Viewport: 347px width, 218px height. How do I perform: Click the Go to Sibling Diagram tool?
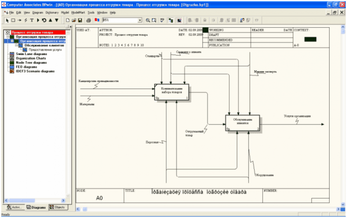44,20
